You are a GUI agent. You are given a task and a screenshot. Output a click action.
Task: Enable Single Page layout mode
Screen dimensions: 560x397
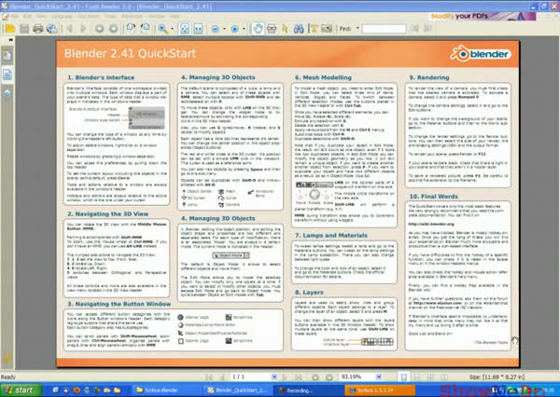point(403,377)
